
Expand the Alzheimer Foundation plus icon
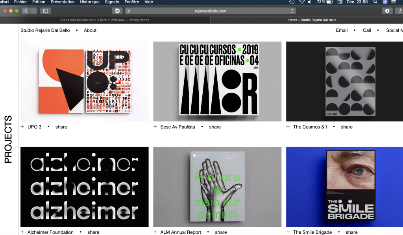coord(22,232)
